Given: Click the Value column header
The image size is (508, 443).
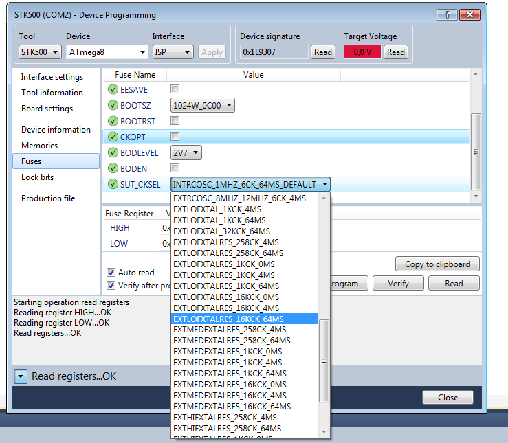Looking at the screenshot, I should click(x=254, y=75).
